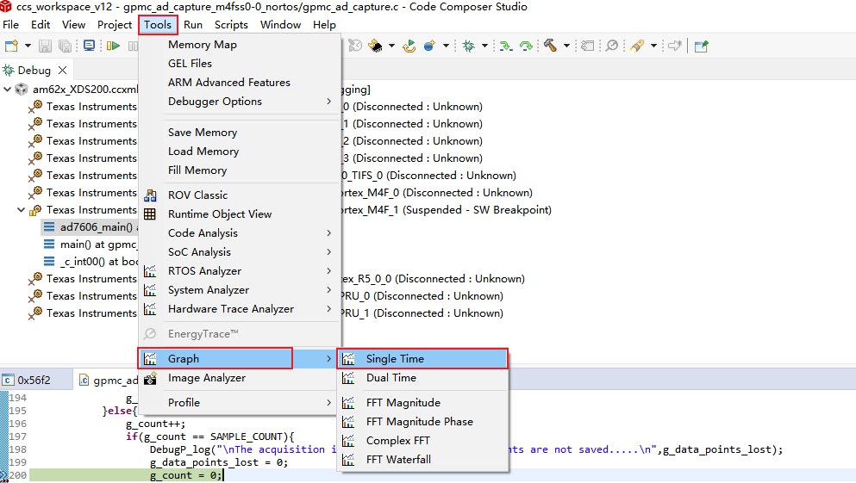Open the breakpoint dropdown arrow
The width and height of the screenshot is (856, 483).
pos(446,46)
